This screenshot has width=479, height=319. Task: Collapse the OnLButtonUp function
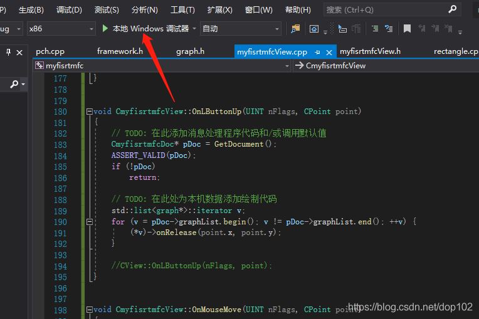tap(90, 112)
